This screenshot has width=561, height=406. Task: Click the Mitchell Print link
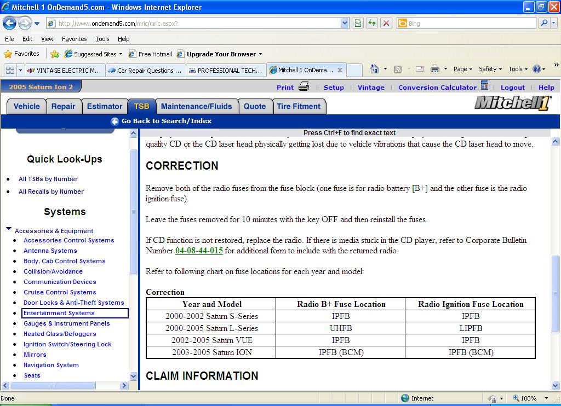pyautogui.click(x=285, y=88)
